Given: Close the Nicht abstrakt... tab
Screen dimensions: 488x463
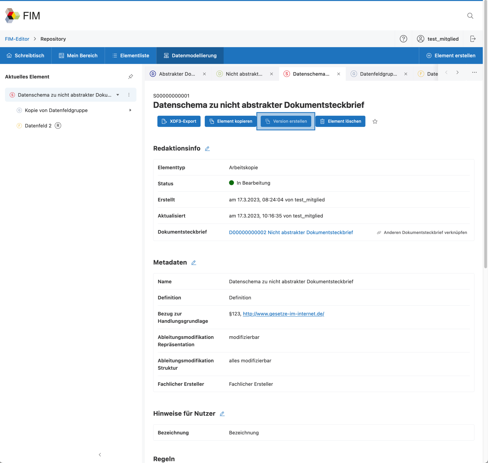Looking at the screenshot, I should 271,74.
